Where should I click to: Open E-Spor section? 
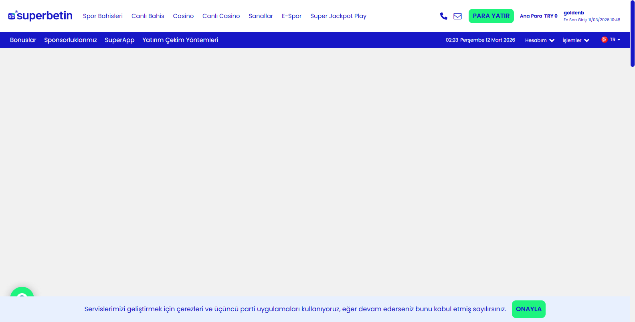coord(291,16)
